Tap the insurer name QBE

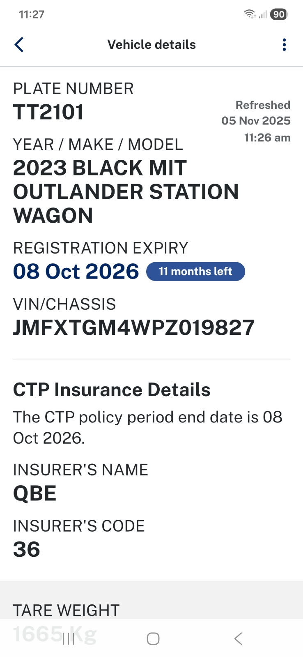(x=34, y=493)
